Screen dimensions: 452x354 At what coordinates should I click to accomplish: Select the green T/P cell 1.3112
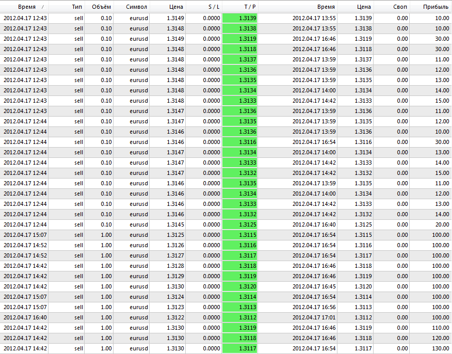click(239, 317)
